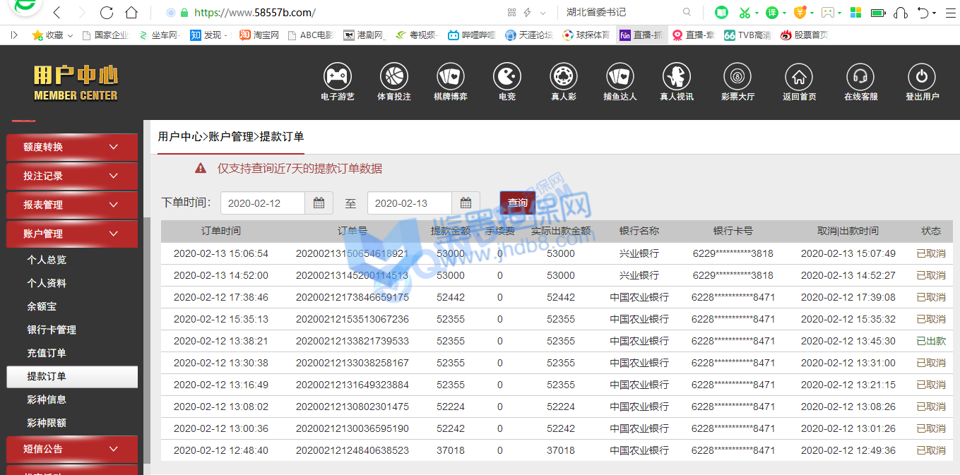960x475 pixels.
Task: Open calendar picker for end date
Action: (x=466, y=203)
